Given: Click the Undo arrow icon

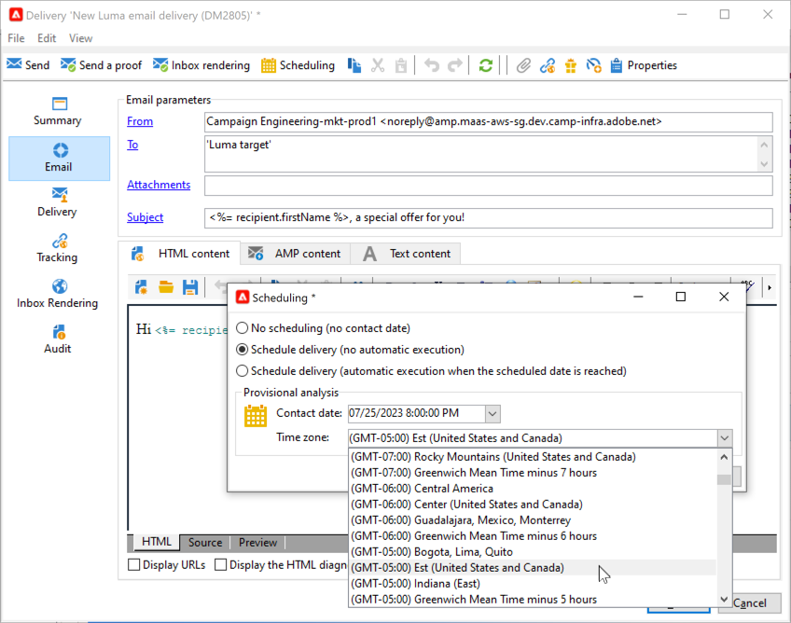Looking at the screenshot, I should point(432,65).
